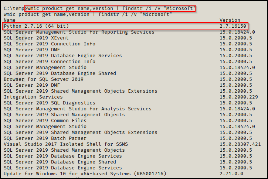Click the echoed wmic command on second line
Image resolution: width=268 pixels, height=179 pixels.
pyautogui.click(x=87, y=14)
